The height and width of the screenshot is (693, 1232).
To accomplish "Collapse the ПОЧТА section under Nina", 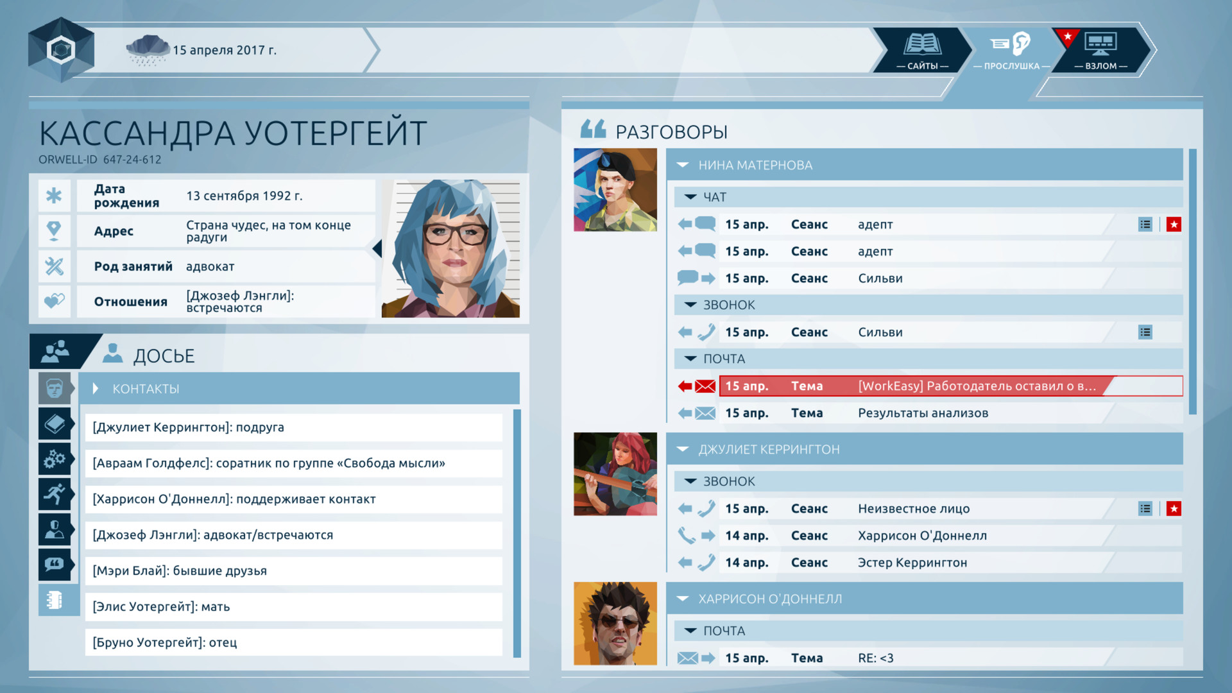I will click(x=689, y=359).
